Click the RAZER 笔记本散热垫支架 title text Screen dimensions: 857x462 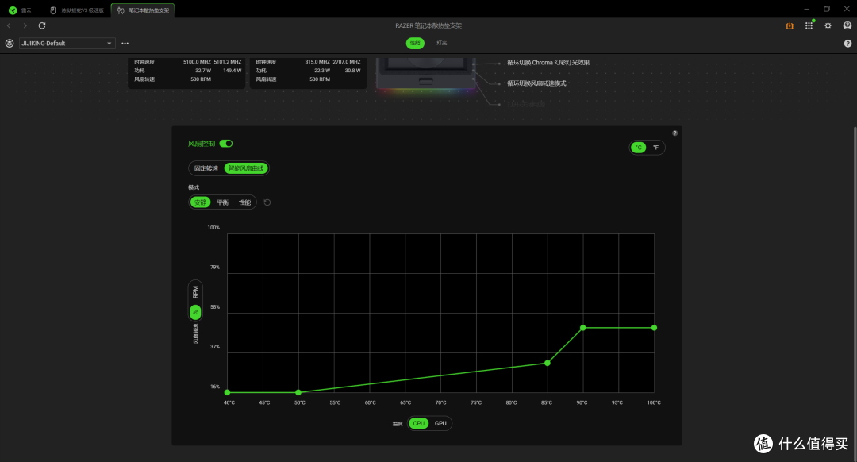pos(428,25)
